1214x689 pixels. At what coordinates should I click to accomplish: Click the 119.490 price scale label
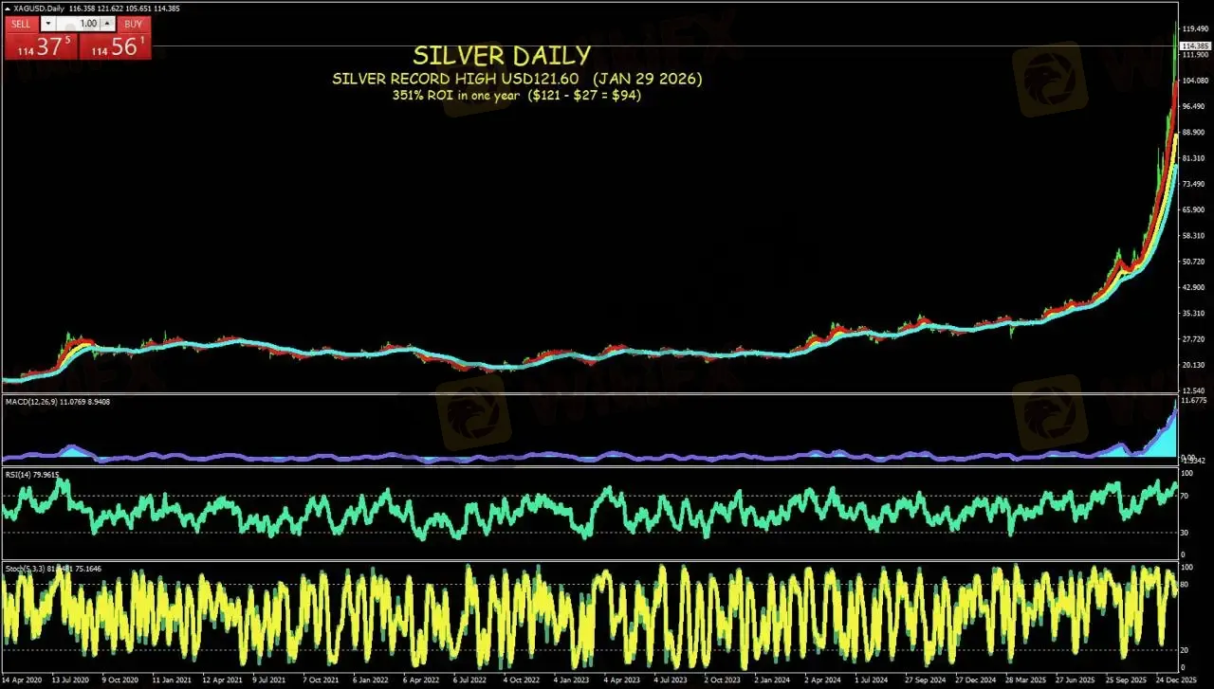pos(1195,29)
